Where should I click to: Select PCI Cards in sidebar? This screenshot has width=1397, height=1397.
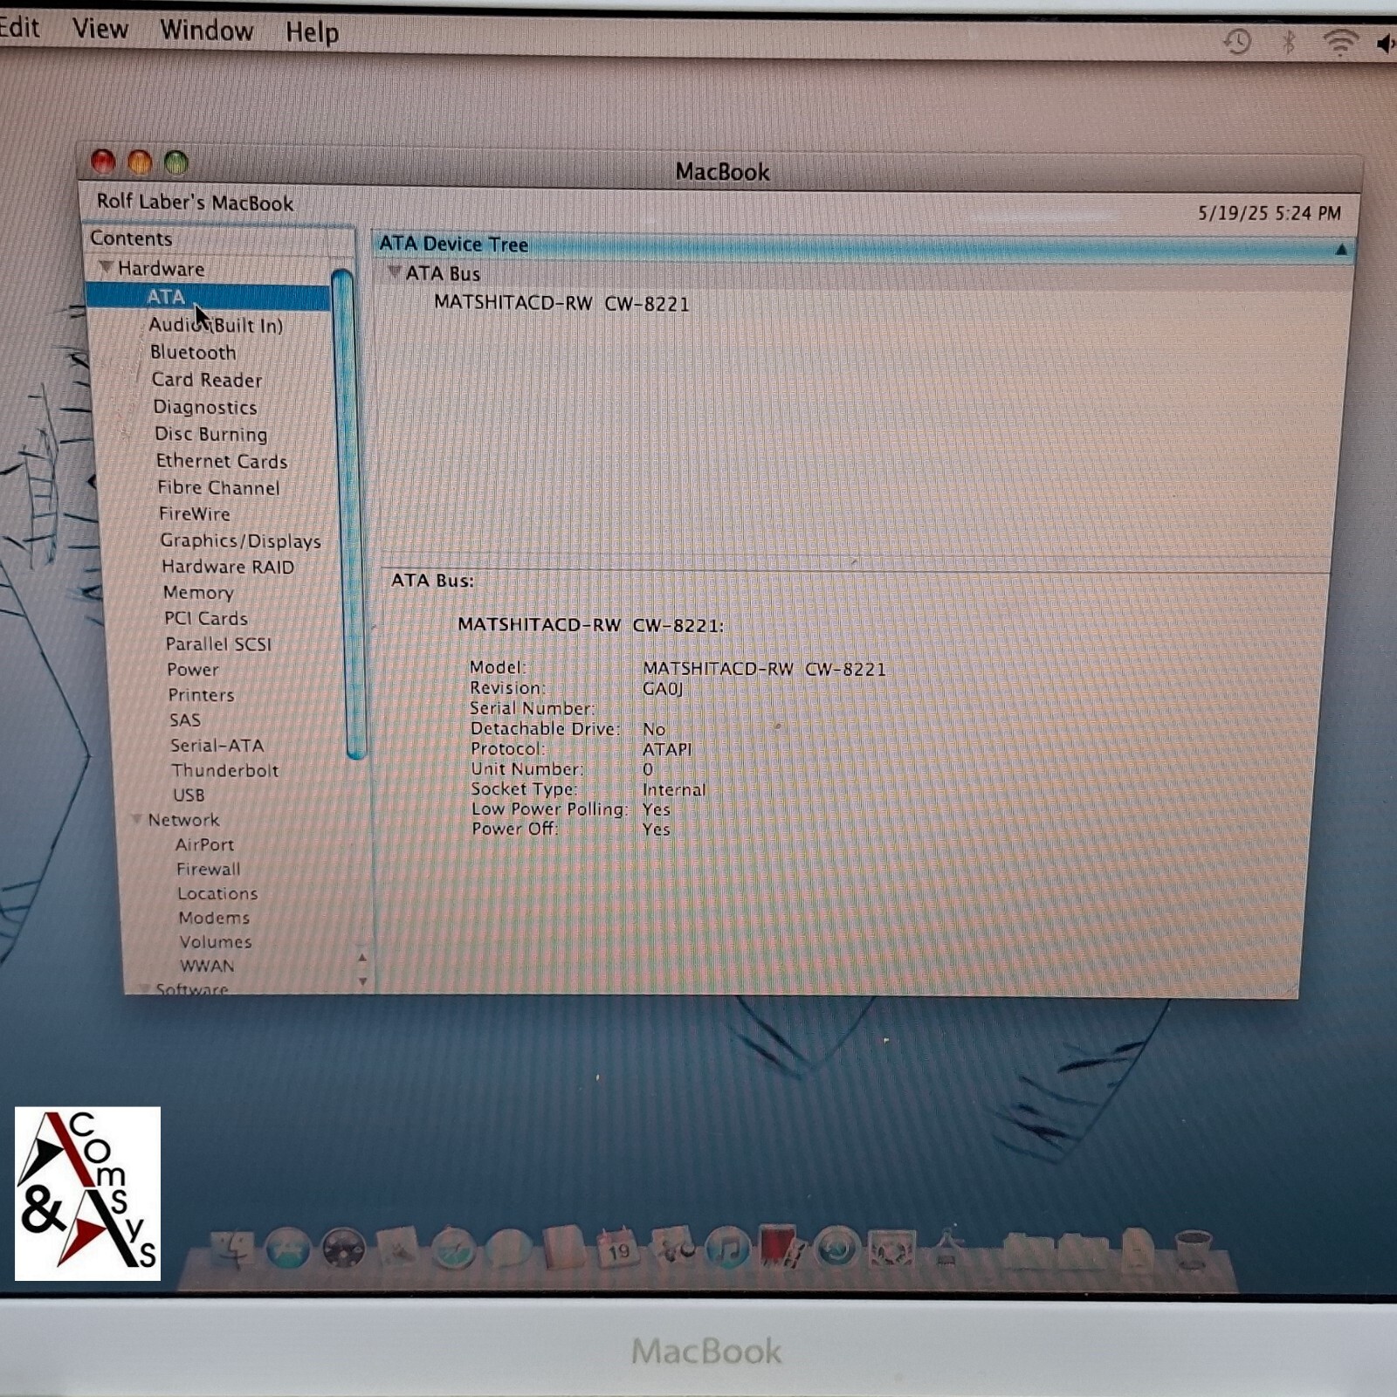click(206, 618)
